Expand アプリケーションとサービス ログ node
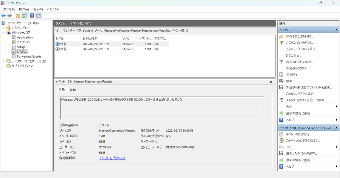 [3, 61]
